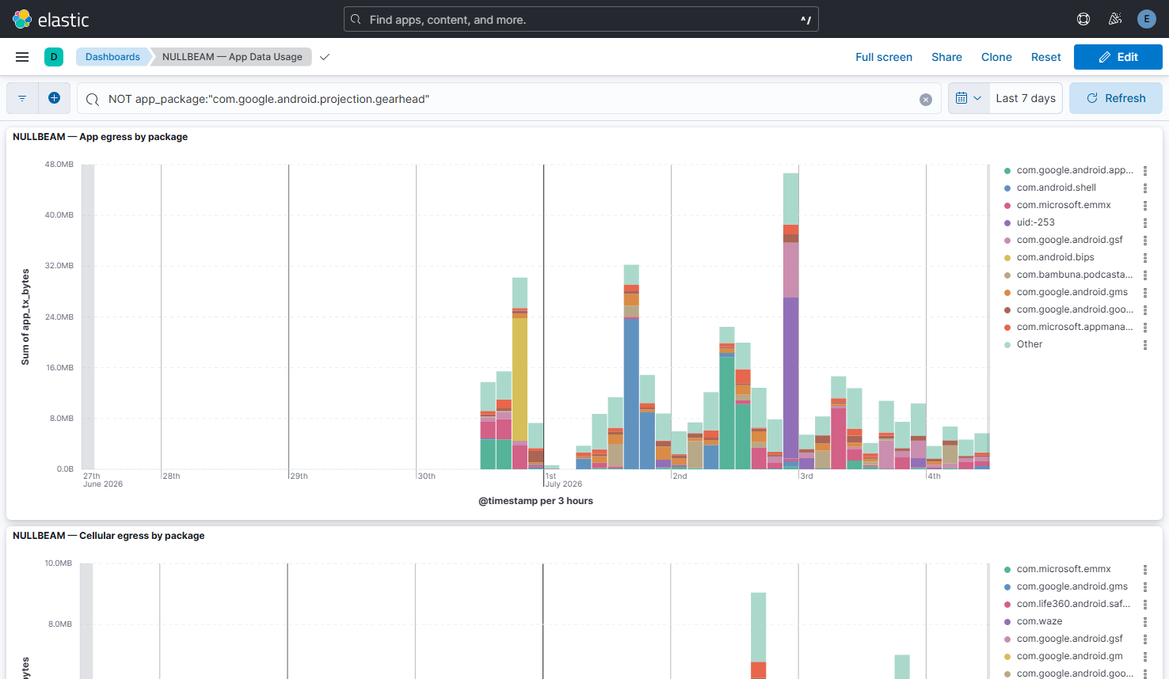Image resolution: width=1169 pixels, height=679 pixels.
Task: Open options for com.microsoft.emmx in App egress legend
Action: 1145,205
